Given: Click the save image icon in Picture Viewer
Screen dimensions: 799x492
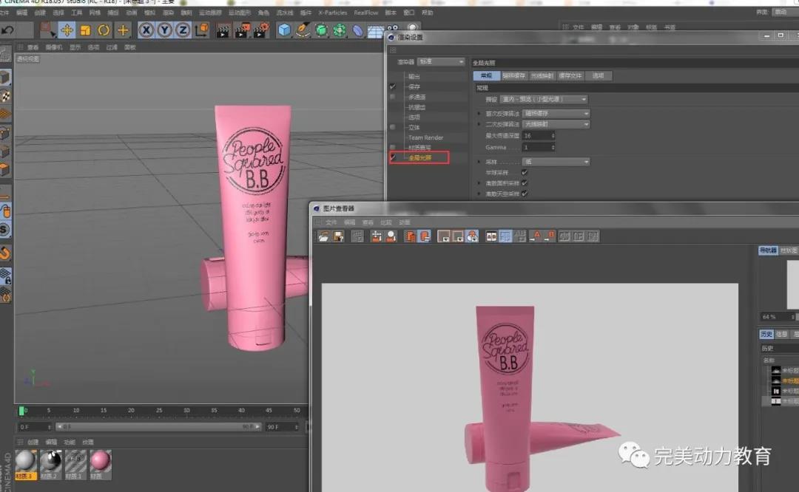Looking at the screenshot, I should [338, 236].
